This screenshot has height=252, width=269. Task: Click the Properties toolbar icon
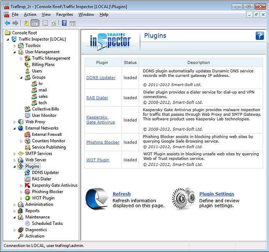(45, 23)
